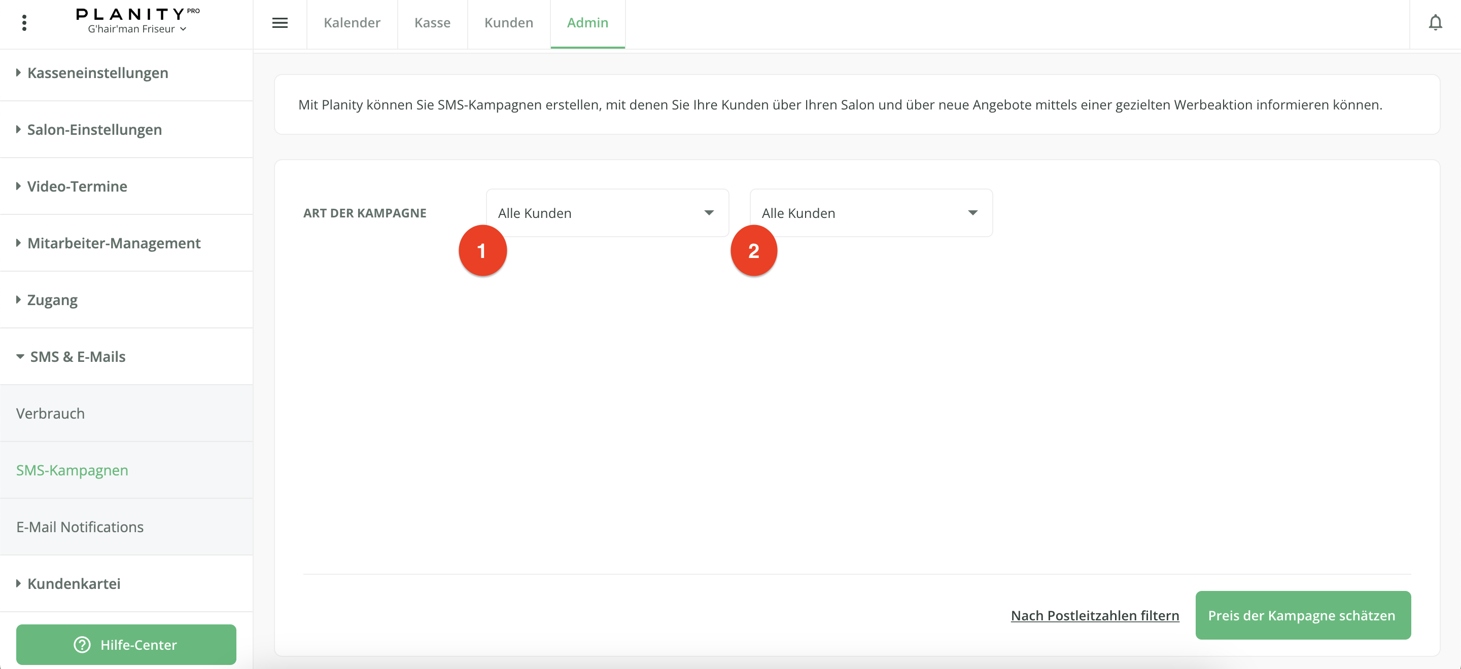Click the three-dot vertical menu icon
Image resolution: width=1461 pixels, height=669 pixels.
pyautogui.click(x=24, y=23)
